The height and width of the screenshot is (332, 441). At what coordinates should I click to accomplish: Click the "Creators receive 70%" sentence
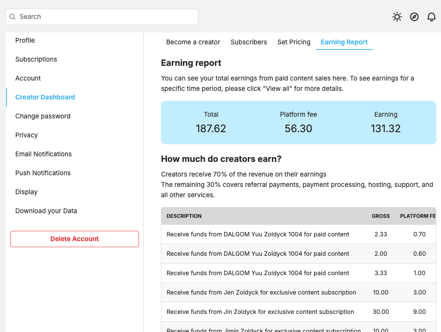244,174
